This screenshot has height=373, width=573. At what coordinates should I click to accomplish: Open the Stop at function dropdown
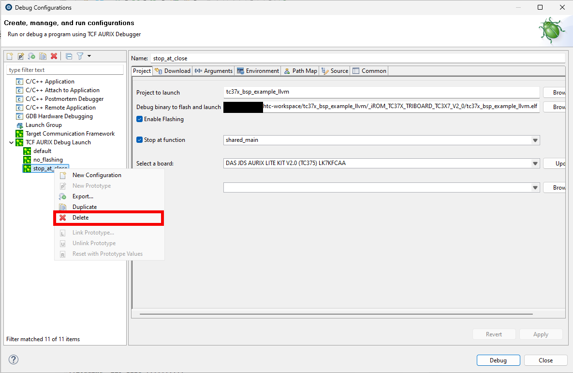pos(535,140)
